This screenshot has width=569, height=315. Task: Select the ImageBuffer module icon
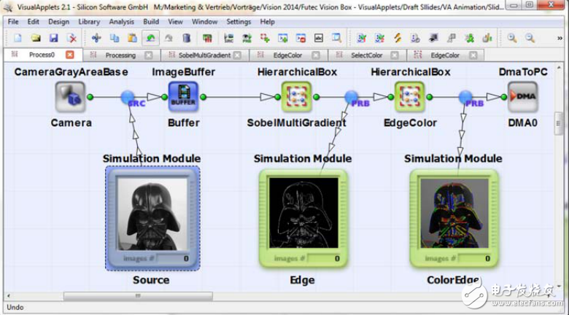pyautogui.click(x=183, y=97)
